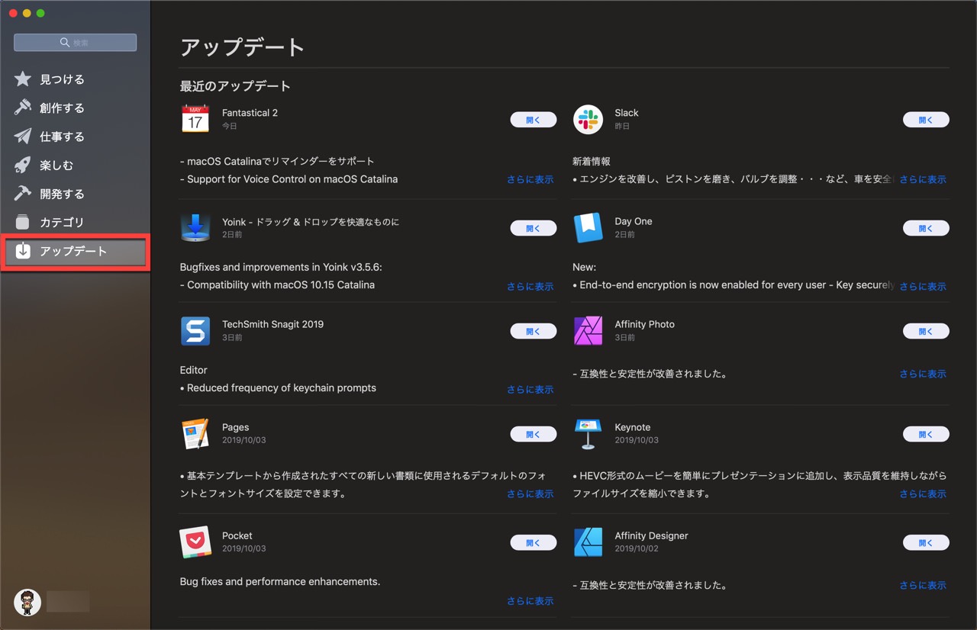
Task: Click the Day One title text
Action: point(634,221)
